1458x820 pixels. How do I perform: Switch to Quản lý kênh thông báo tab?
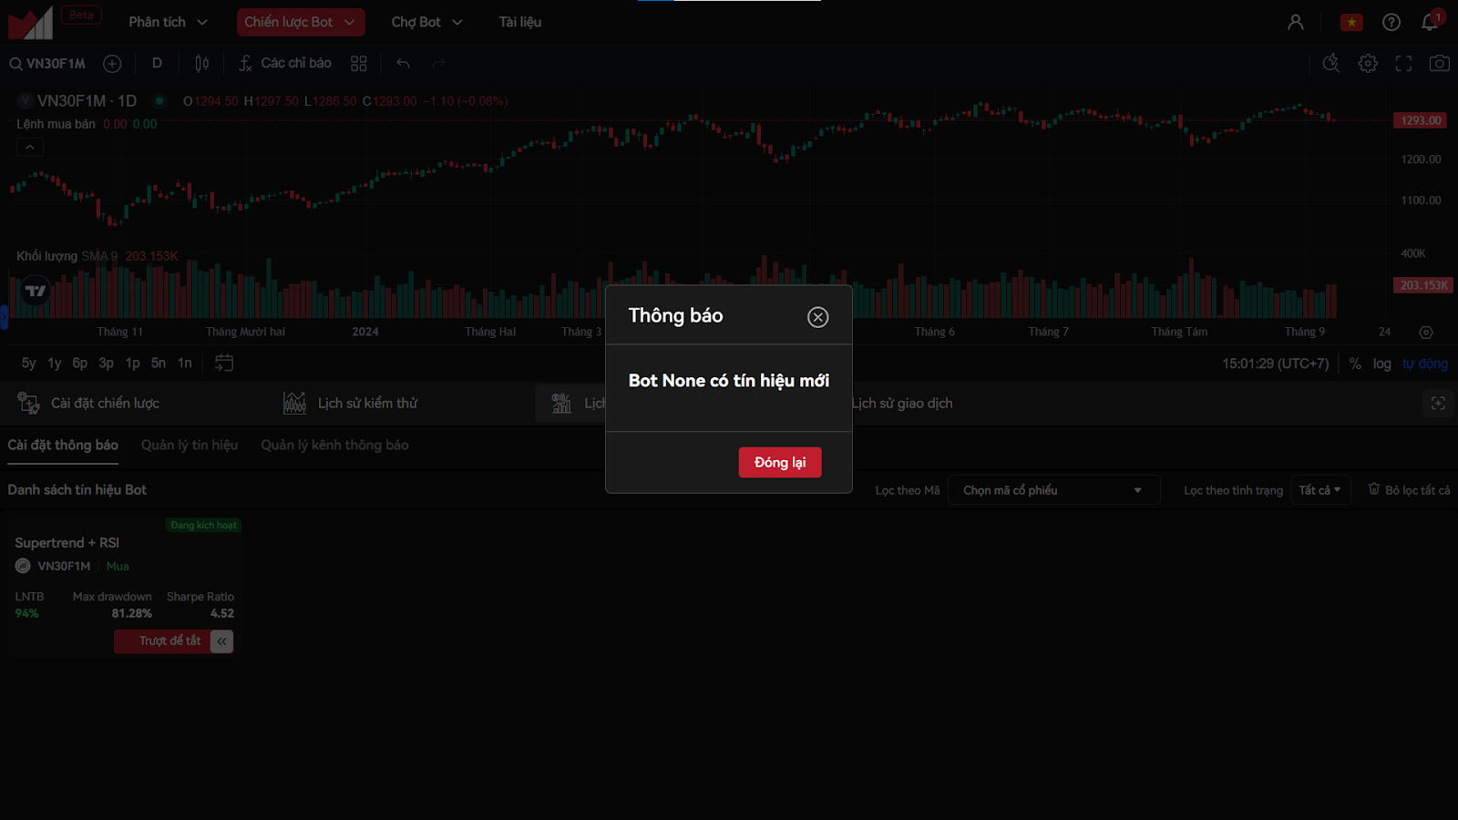334,445
